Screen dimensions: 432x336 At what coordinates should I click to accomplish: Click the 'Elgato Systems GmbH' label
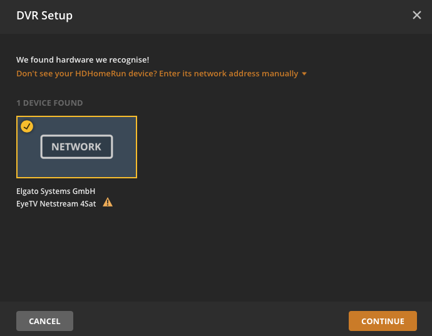[56, 191]
